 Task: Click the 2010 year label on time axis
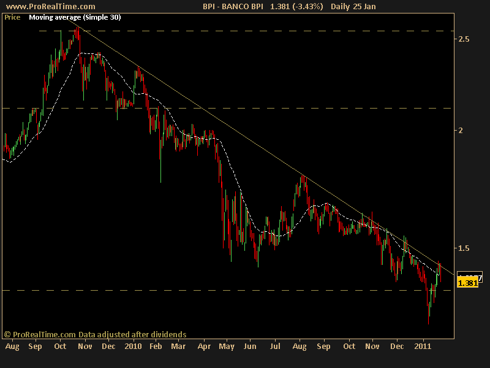pyautogui.click(x=133, y=347)
